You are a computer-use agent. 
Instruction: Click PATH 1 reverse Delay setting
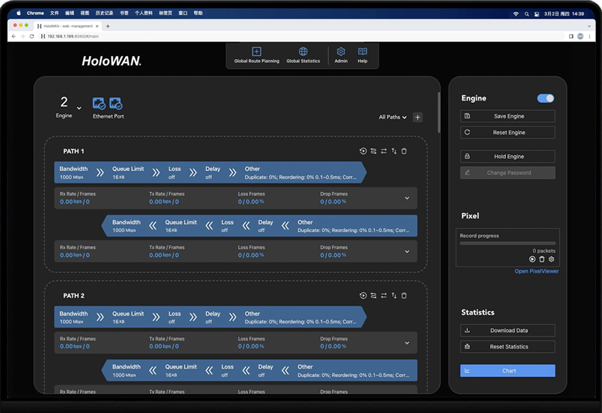[x=265, y=226]
